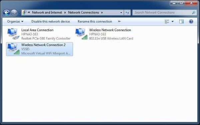Image resolution: width=200 pixels, height=125 pixels.
Task: Click Network Connections breadcrumb
Action: click(83, 13)
